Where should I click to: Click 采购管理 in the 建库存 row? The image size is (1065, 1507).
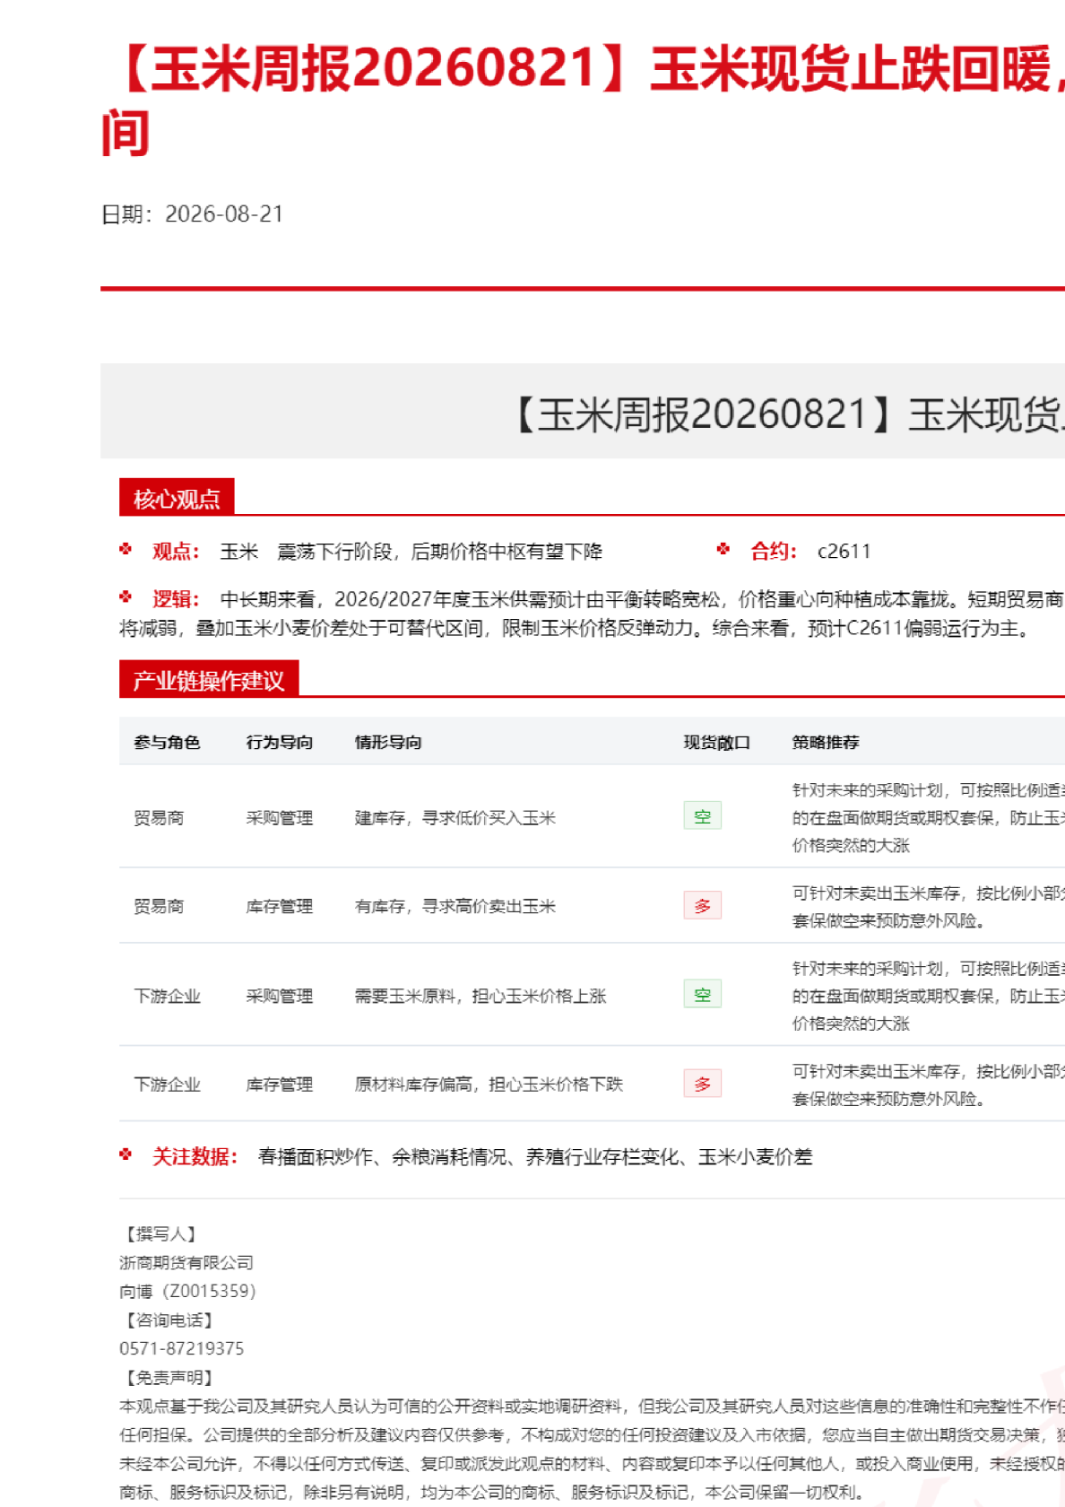click(280, 817)
